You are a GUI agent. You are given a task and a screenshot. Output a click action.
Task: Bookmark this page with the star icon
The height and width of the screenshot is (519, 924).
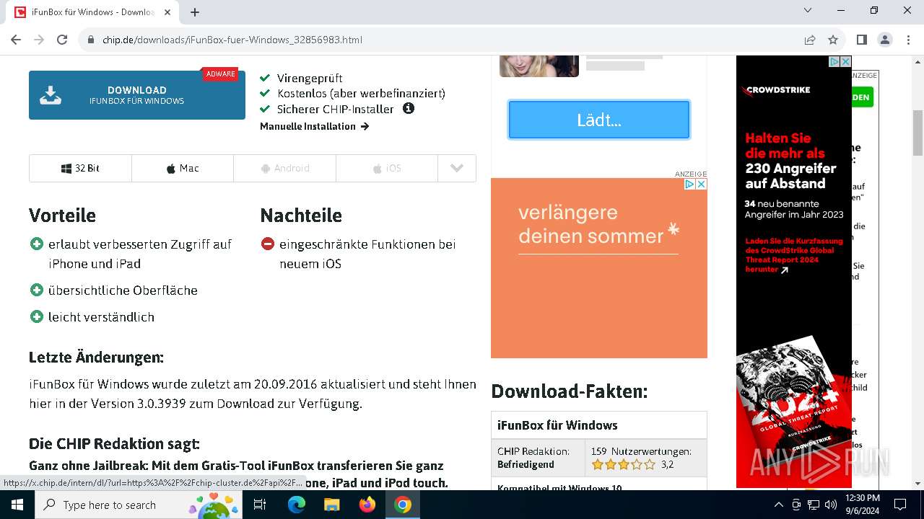point(833,40)
